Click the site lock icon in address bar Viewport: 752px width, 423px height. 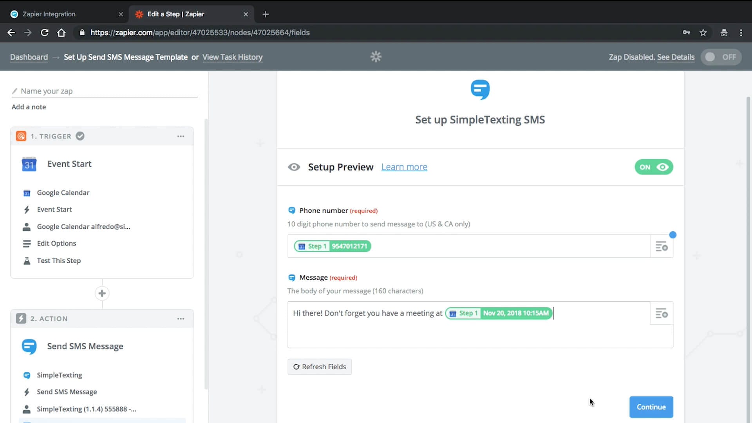click(82, 33)
